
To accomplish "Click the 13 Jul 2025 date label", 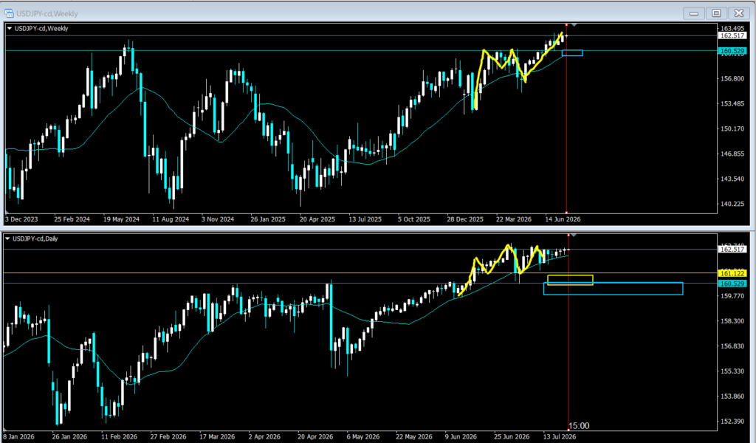I will [x=365, y=219].
